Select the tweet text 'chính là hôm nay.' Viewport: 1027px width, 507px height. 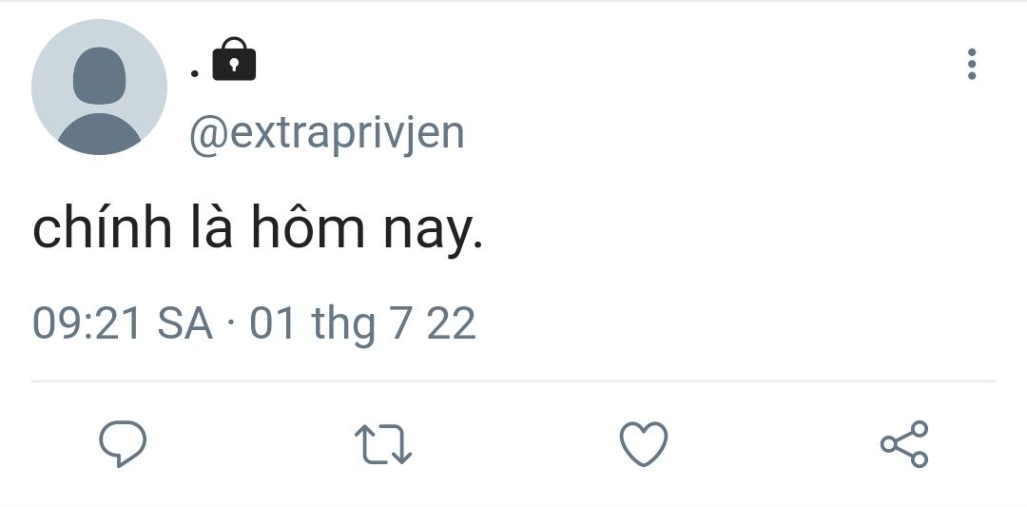click(258, 228)
